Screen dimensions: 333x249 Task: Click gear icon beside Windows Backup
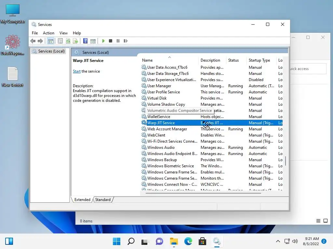pos(144,160)
